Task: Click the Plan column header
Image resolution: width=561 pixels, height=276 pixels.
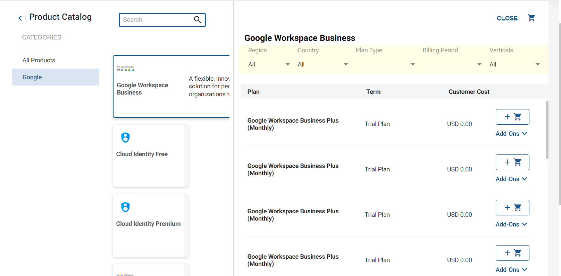Action: click(x=253, y=92)
